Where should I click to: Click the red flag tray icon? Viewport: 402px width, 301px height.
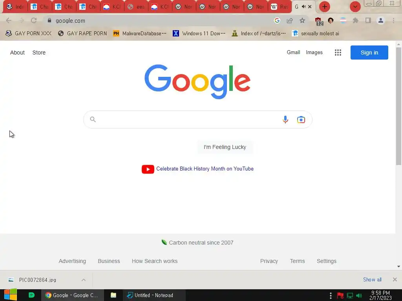click(340, 296)
